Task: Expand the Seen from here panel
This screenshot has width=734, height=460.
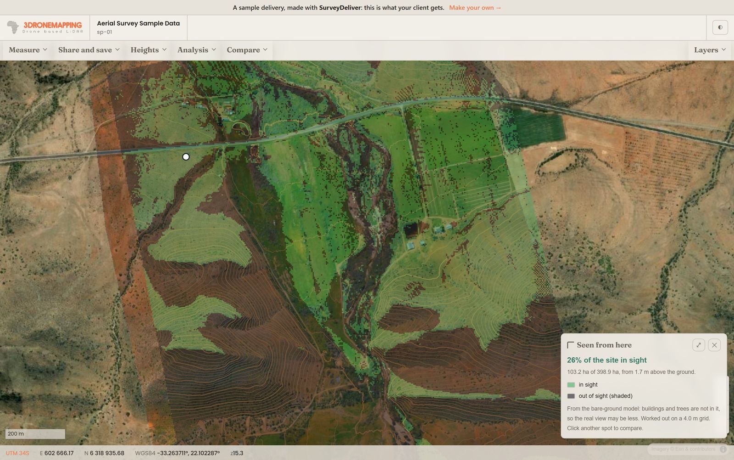Action: 699,345
